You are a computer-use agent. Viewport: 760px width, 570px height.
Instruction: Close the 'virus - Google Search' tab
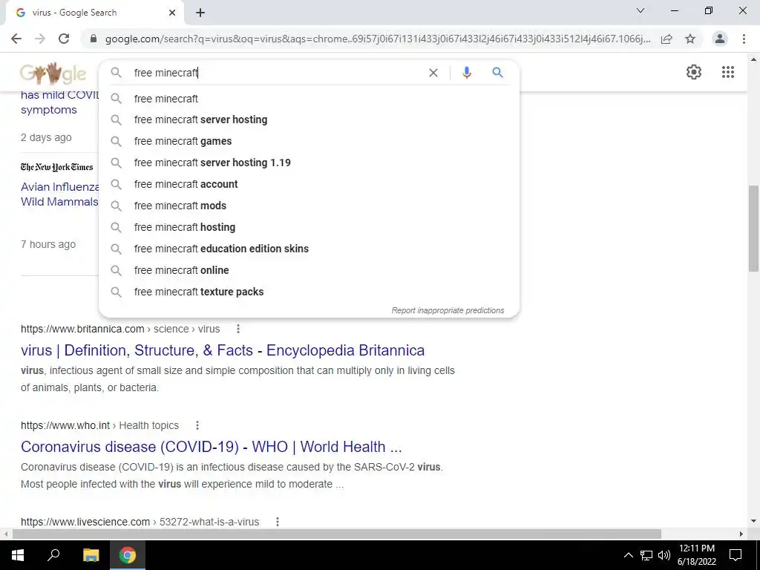coord(172,13)
